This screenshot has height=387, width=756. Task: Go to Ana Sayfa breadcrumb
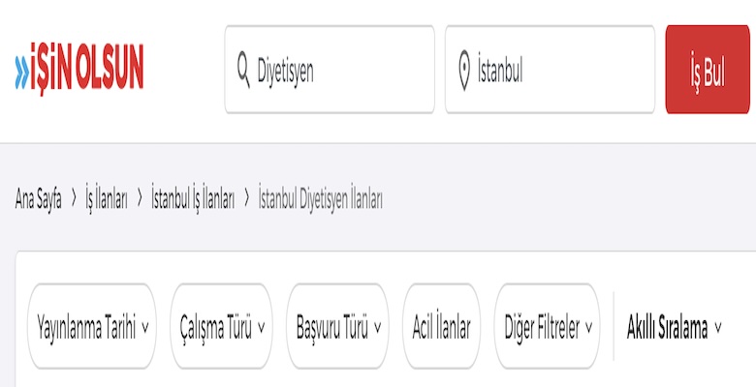[39, 199]
